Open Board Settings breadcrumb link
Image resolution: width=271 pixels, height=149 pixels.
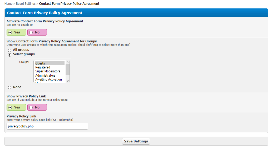[26, 4]
